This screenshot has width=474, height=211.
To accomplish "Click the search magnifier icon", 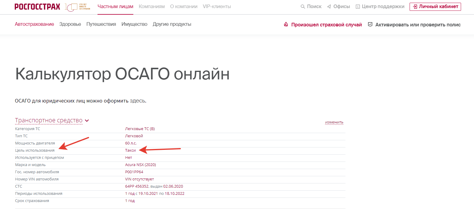I will 303,7.
